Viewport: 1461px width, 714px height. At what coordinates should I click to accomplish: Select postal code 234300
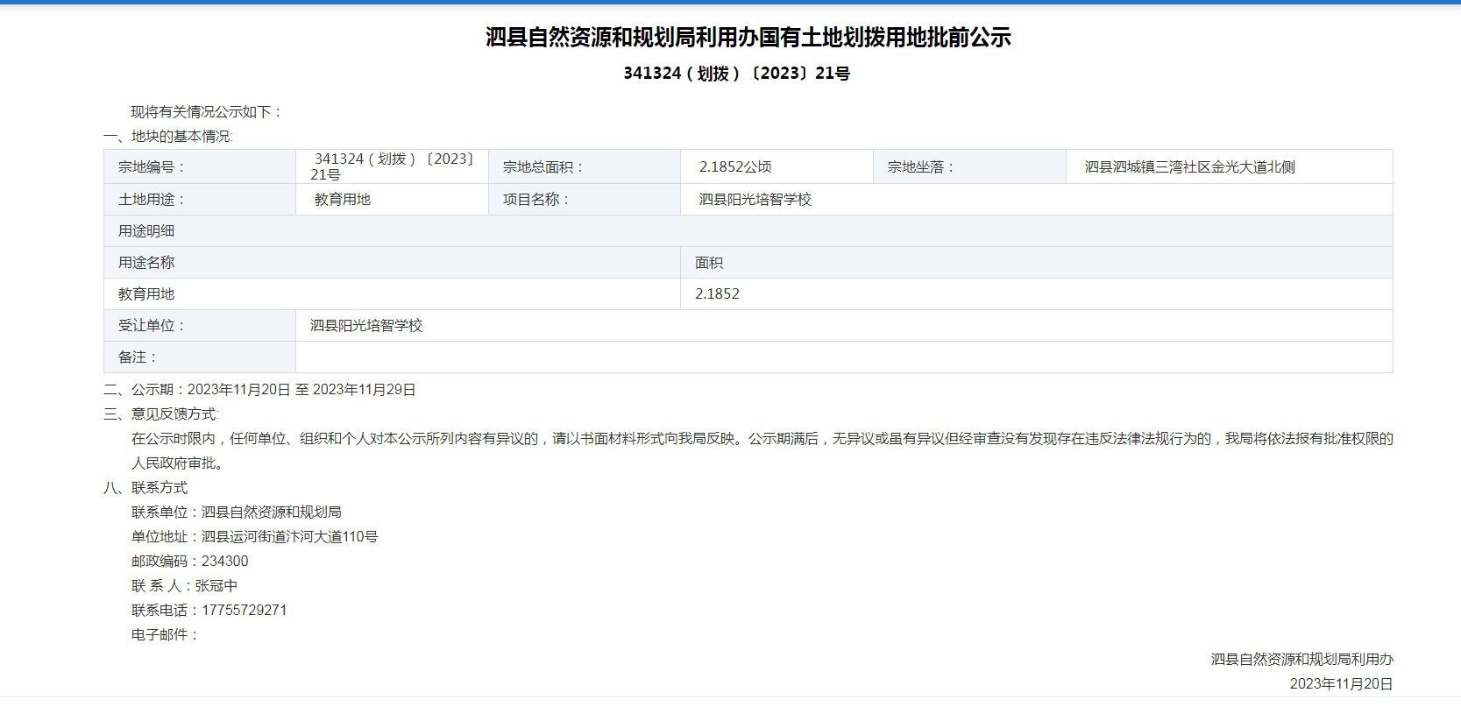pos(224,562)
